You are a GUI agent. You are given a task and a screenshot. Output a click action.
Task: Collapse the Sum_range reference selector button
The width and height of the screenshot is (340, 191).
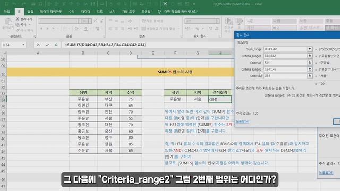[310, 49]
